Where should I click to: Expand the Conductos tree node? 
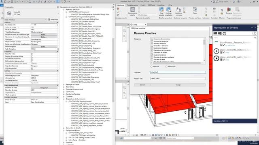coord(64,92)
